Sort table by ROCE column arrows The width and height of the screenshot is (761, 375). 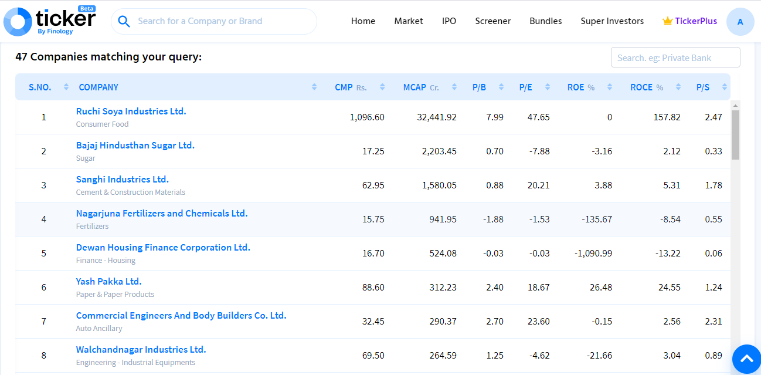pos(678,87)
